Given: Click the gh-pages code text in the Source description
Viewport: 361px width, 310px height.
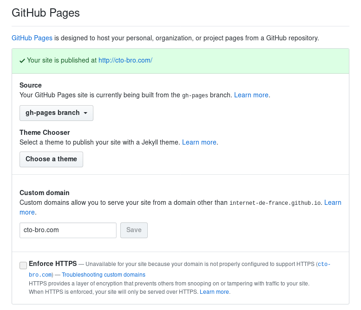Looking at the screenshot, I should pos(195,95).
